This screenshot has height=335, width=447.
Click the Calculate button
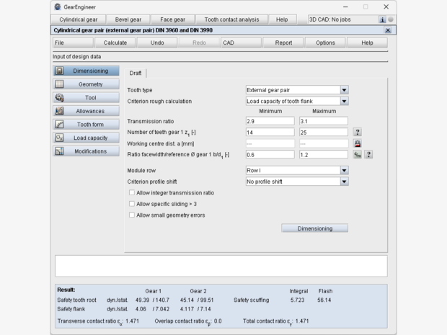pos(115,43)
